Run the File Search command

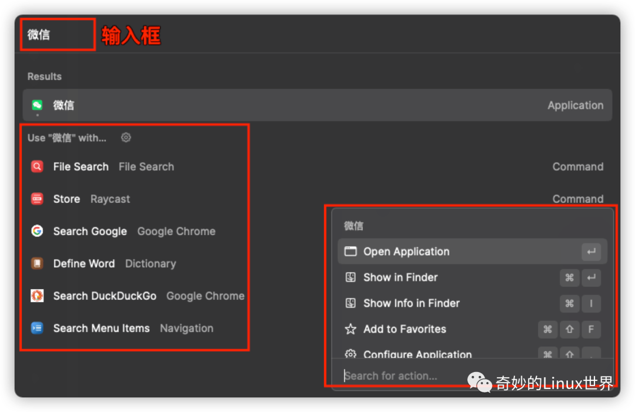[317, 166]
